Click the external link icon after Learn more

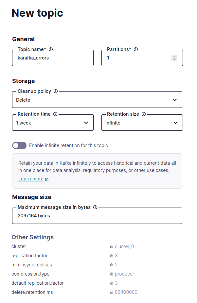coord(47,179)
